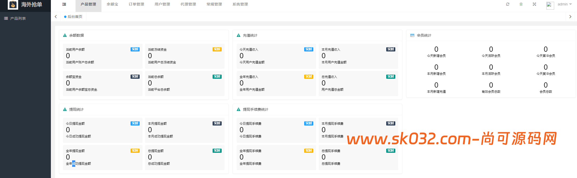Click the 本月用户充值金额 text
The image size is (577, 178).
pos(334,62)
